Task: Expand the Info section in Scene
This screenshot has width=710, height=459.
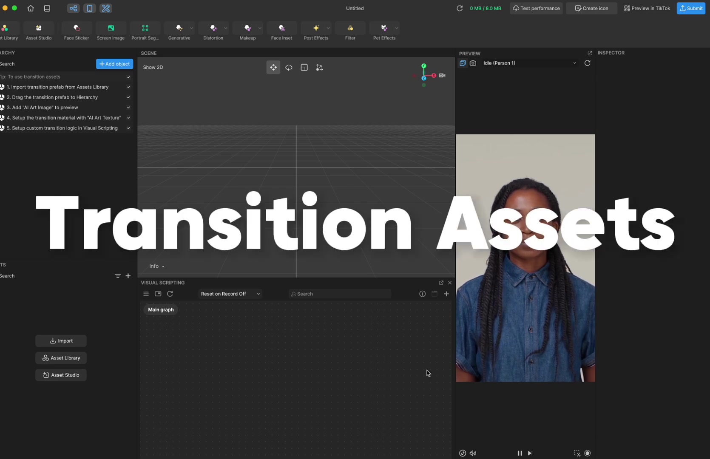Action: click(x=157, y=266)
